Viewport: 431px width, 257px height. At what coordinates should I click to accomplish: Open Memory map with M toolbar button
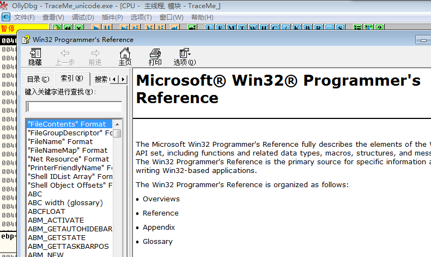click(232, 27)
